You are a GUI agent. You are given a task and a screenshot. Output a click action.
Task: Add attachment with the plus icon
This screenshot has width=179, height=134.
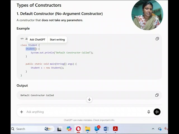pos(22,112)
